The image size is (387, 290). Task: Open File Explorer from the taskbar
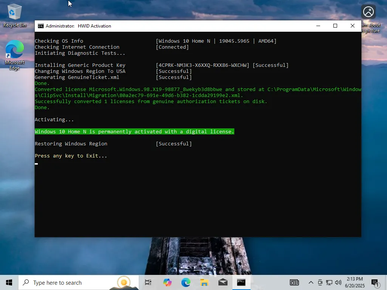(204, 282)
